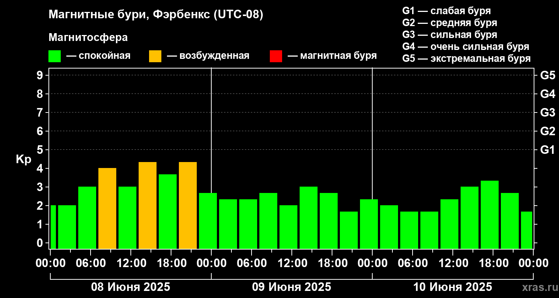This screenshot has height=298, width=559.
Task: Click the '10 Июня 2025' date label
Action: [453, 287]
